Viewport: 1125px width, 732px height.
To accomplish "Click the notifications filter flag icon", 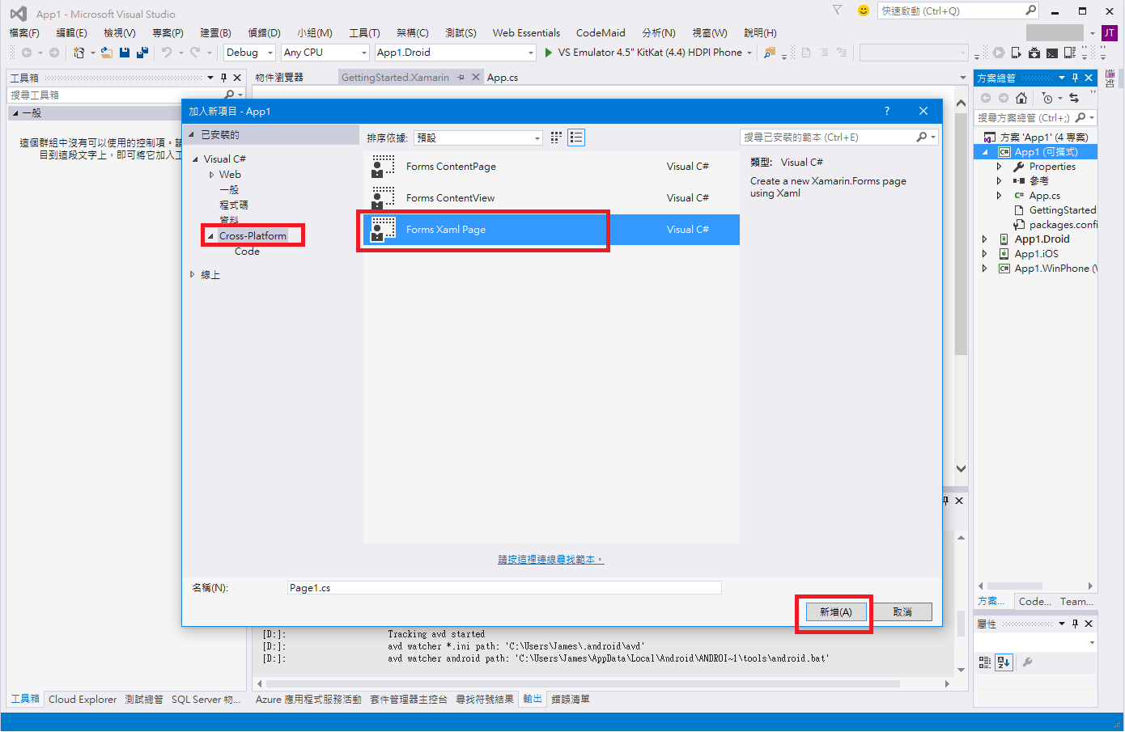I will [838, 11].
